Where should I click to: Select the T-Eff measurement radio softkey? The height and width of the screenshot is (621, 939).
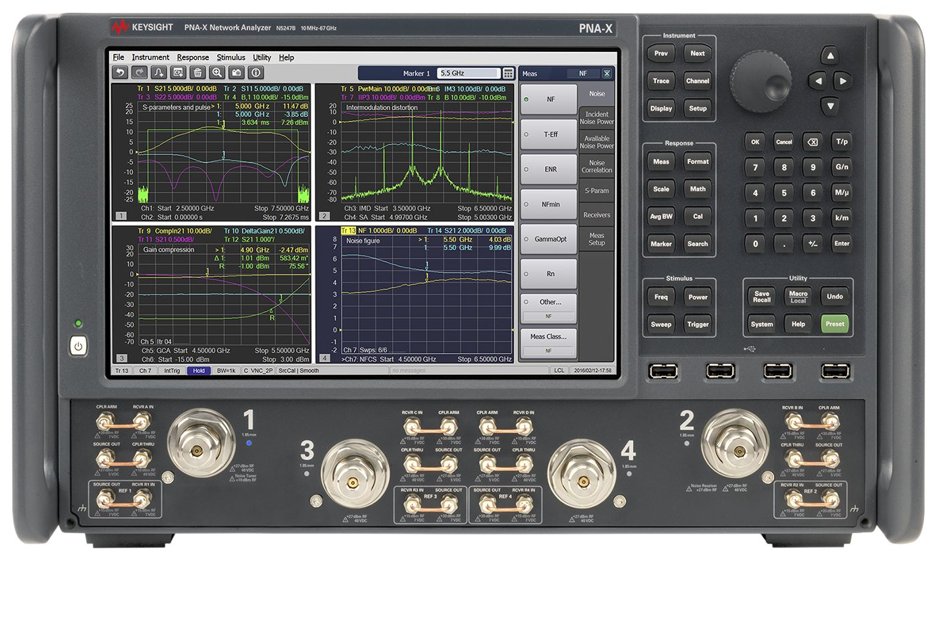click(x=548, y=134)
